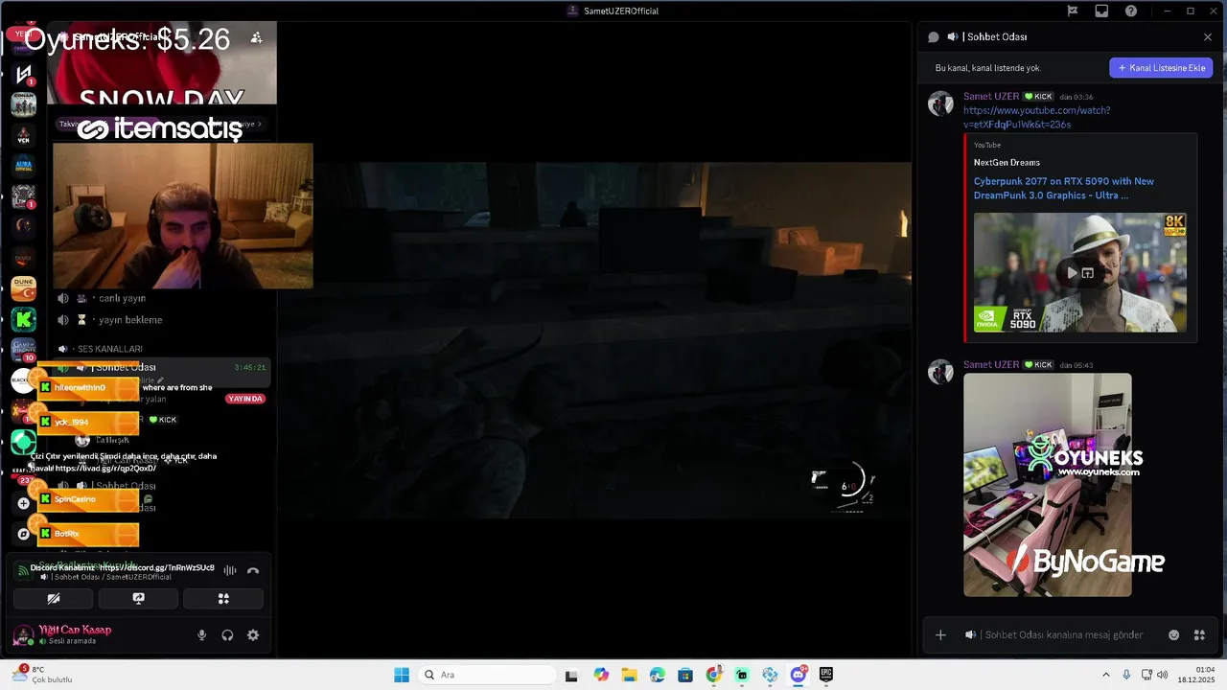1227x690 pixels.
Task: Open the Explore servers compass icon
Action: coord(23,534)
